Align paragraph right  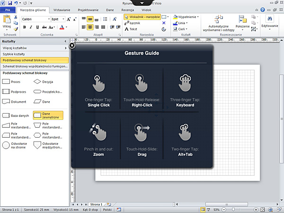[97, 27]
